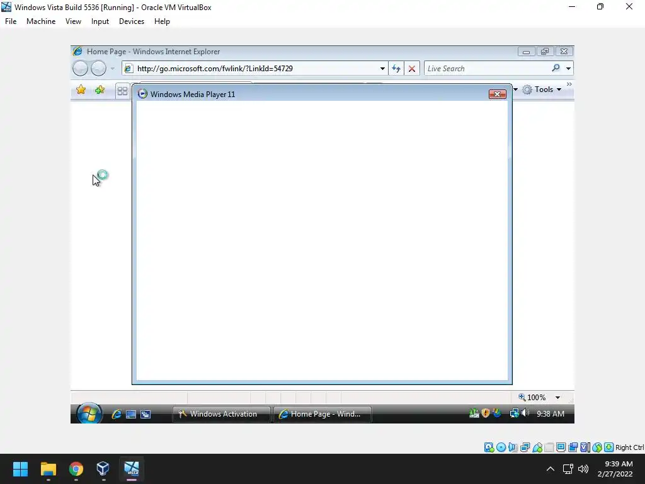Open the recent pages dropdown arrow
The image size is (645, 484).
[x=112, y=69]
